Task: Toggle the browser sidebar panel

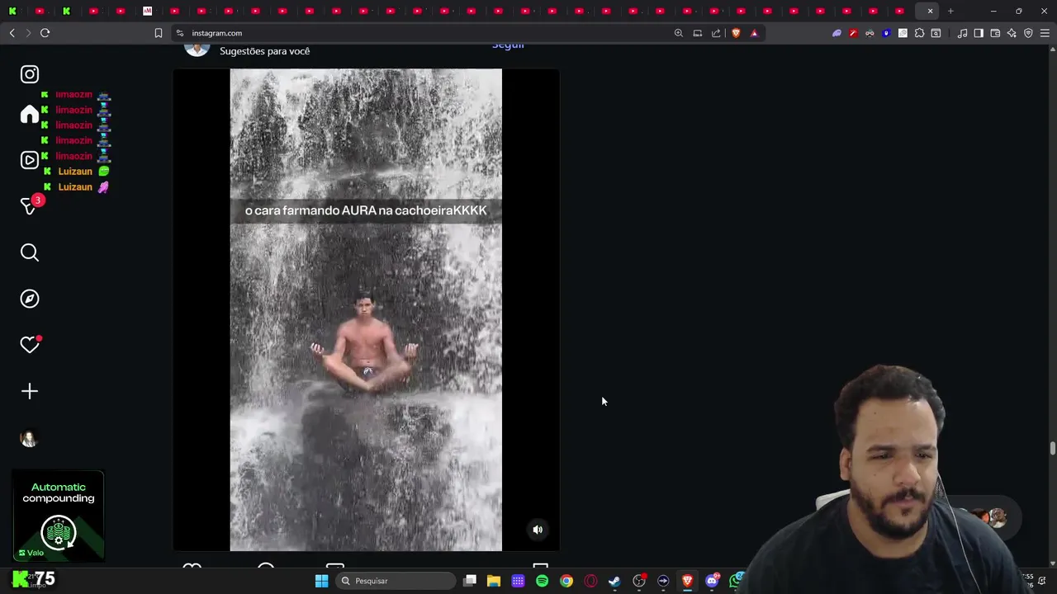Action: click(x=979, y=33)
